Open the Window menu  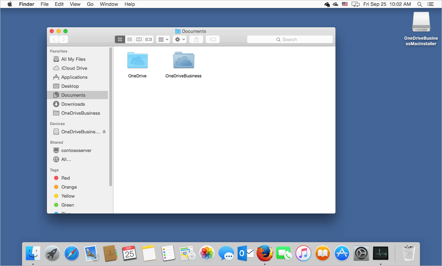109,4
